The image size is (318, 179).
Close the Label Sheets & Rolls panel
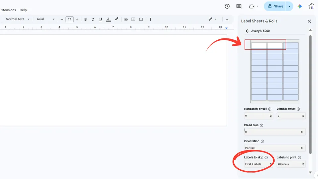(x=309, y=21)
